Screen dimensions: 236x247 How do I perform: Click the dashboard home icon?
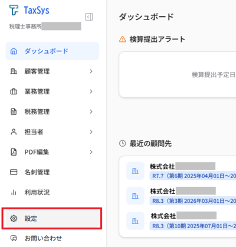(14, 51)
